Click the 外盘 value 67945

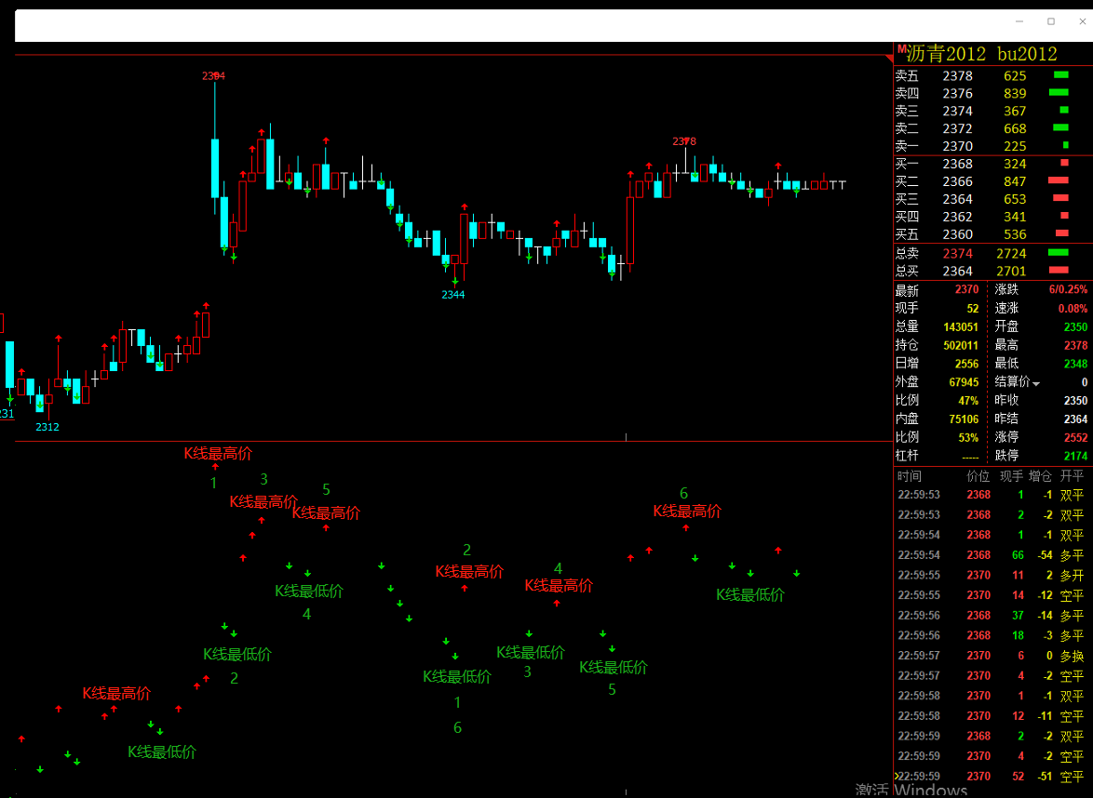pos(964,382)
